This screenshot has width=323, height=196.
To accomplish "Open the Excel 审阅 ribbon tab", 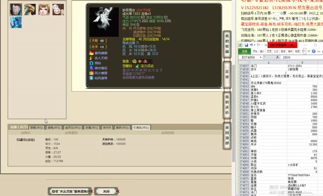I will [290, 51].
